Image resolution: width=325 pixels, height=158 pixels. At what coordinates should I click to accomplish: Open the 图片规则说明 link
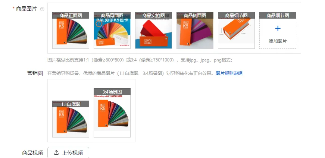pyautogui.click(x=229, y=73)
